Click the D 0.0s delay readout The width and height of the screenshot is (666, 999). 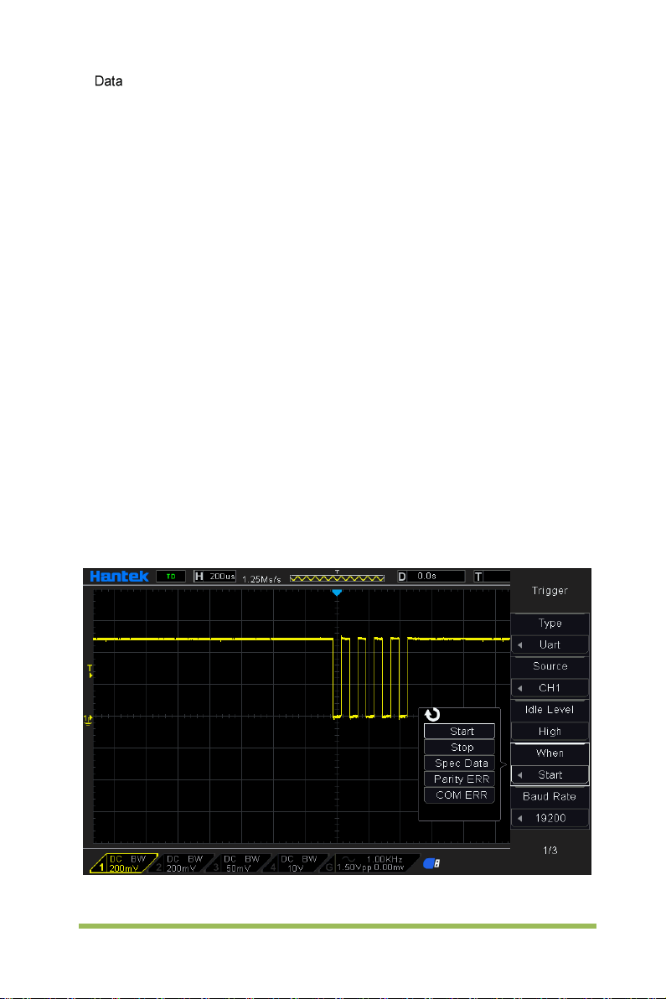[x=431, y=576]
